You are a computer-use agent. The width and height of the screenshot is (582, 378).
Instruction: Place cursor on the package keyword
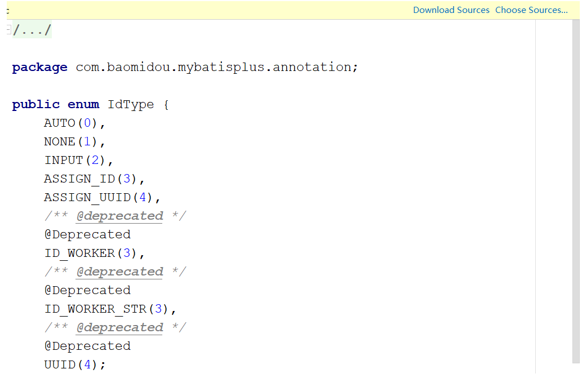(39, 68)
